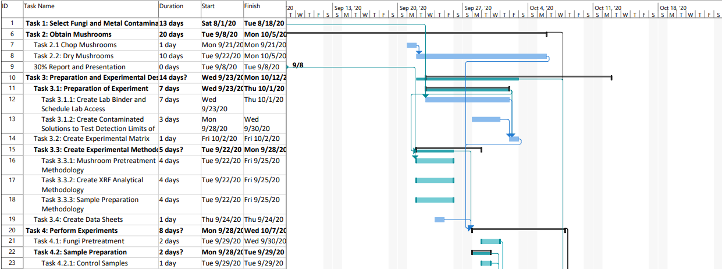Click the Task 3.1.2 Contaminated Solutions Gantt bar

[x=486, y=119]
